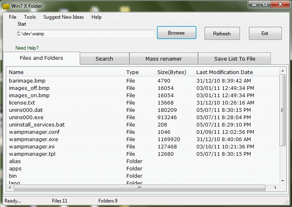Click the Folders 9 status bar entry
The image size is (292, 207).
108,201
